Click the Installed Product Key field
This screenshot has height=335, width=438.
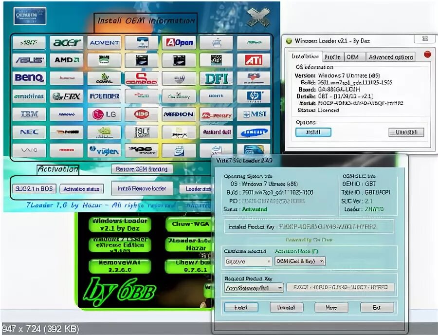click(309, 226)
